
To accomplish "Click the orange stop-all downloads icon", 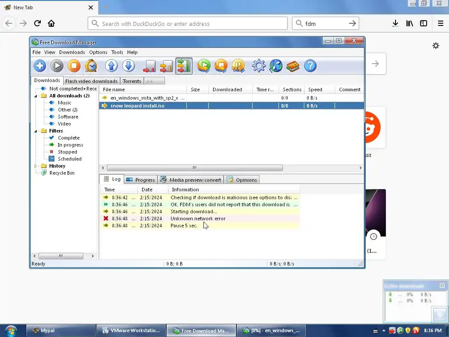I will [221, 66].
